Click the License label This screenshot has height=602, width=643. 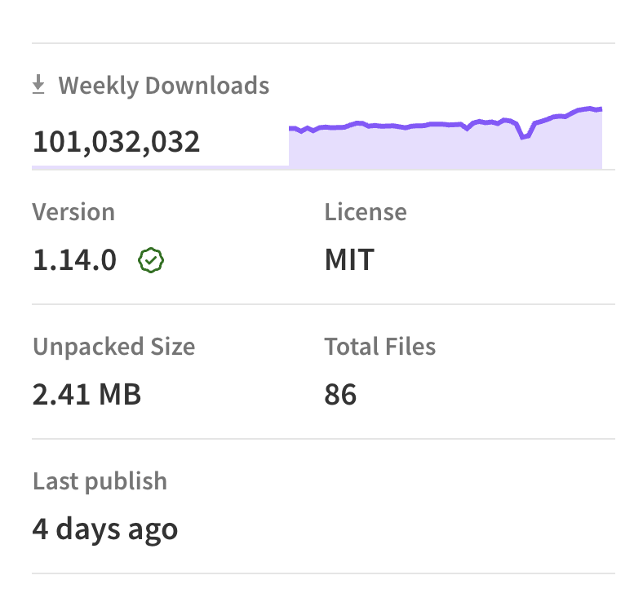click(366, 212)
